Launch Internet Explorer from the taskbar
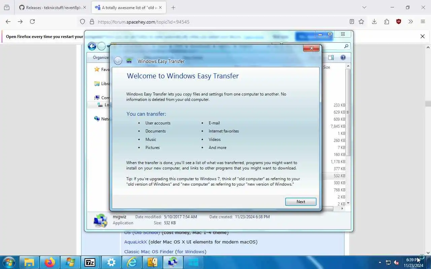Image resolution: width=431 pixels, height=269 pixels. (132, 262)
